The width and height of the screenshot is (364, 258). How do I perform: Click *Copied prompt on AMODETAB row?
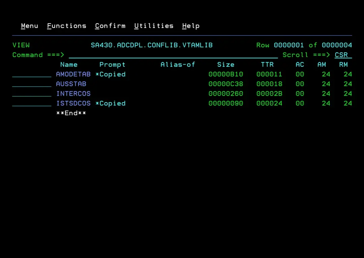click(x=111, y=74)
